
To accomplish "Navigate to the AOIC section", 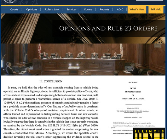I will tap(120, 9).
